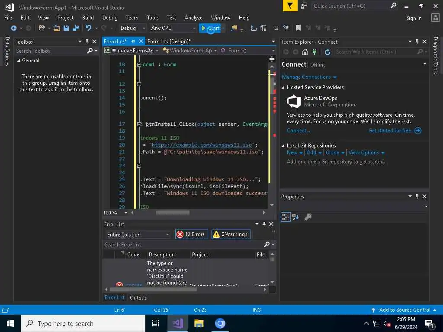
Task: Collapse the Local Git Repositories section
Action: (283, 146)
